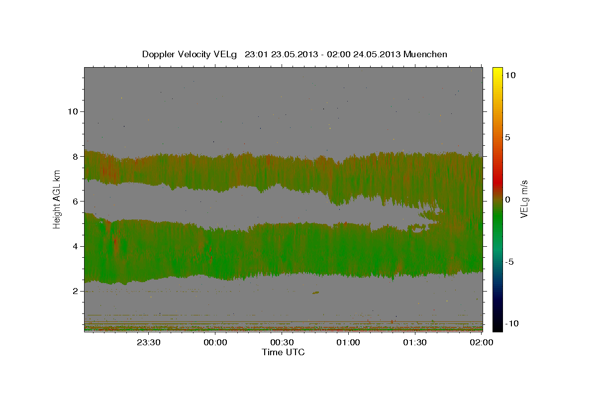Screen dimensions: 597x398
Task: Click the '00:00' time tick label
Action: click(215, 342)
